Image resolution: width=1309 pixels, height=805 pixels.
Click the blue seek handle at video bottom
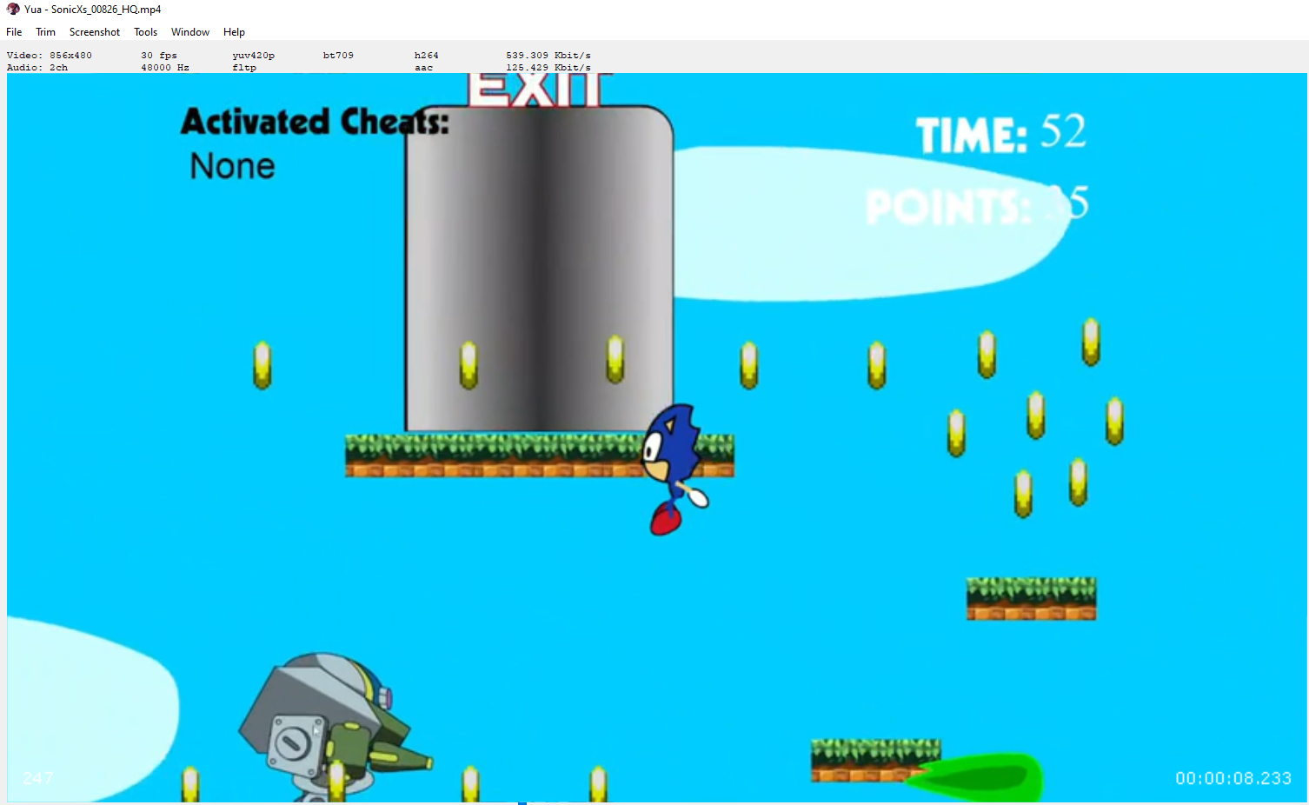click(522, 802)
